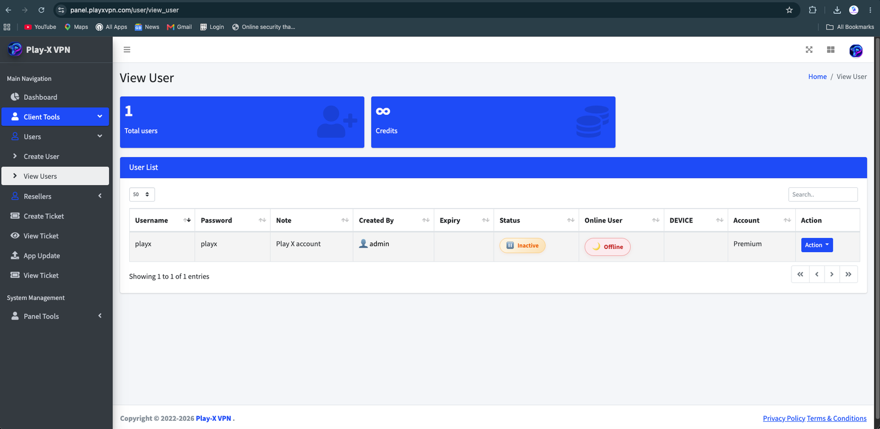The image size is (880, 429).
Task: Bookmark this page with star icon
Action: pyautogui.click(x=789, y=10)
